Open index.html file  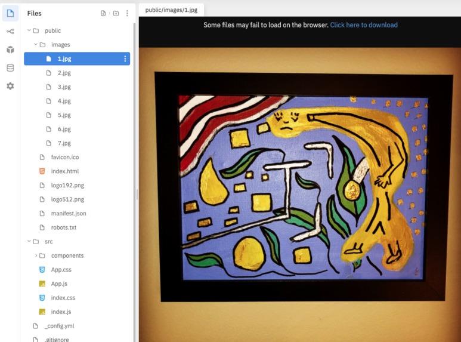tap(65, 171)
